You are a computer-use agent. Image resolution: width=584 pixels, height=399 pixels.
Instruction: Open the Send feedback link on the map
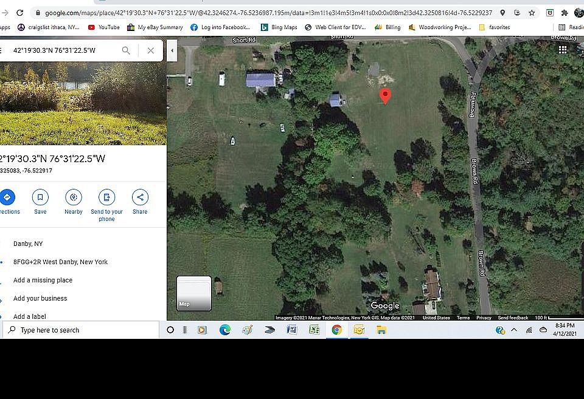[513, 318]
